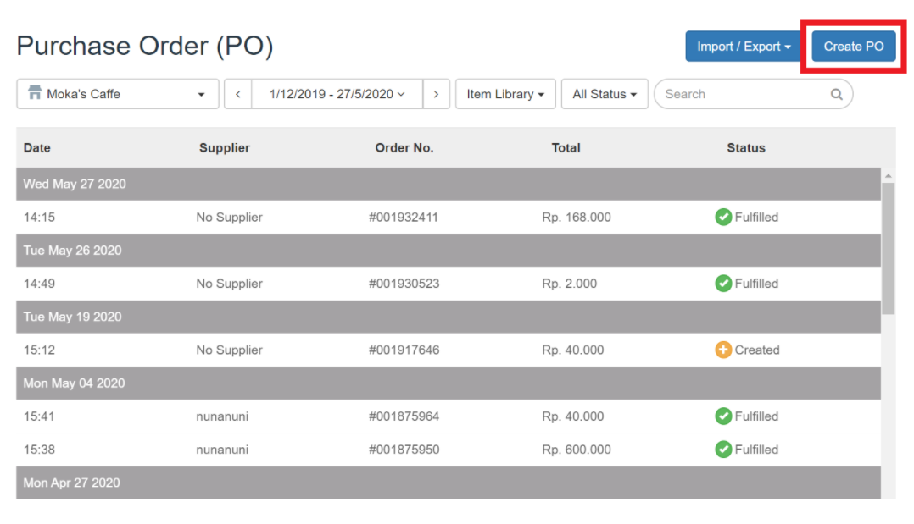Viewport: 914px width, 524px height.
Task: Click the Fulfilled icon beside Rp. 600.000
Action: 723,449
